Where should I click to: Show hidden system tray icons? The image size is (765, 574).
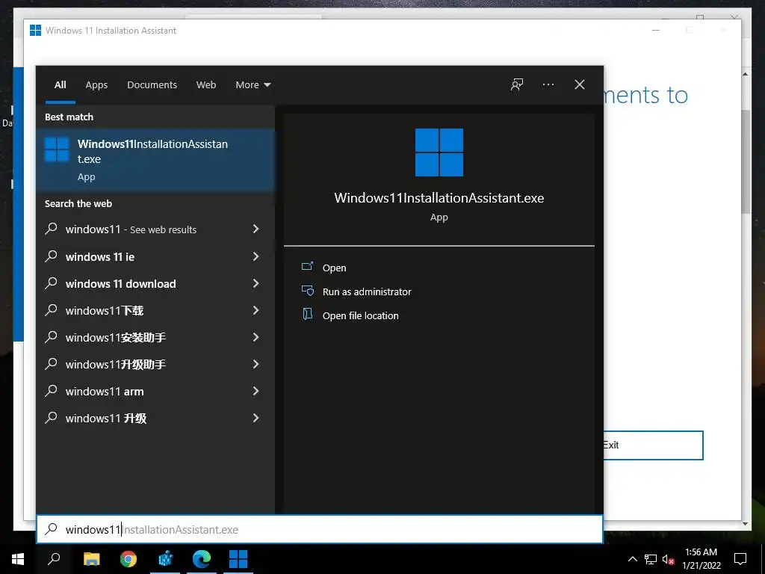pyautogui.click(x=632, y=559)
